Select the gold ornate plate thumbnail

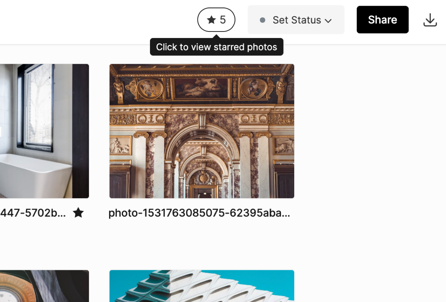44,286
